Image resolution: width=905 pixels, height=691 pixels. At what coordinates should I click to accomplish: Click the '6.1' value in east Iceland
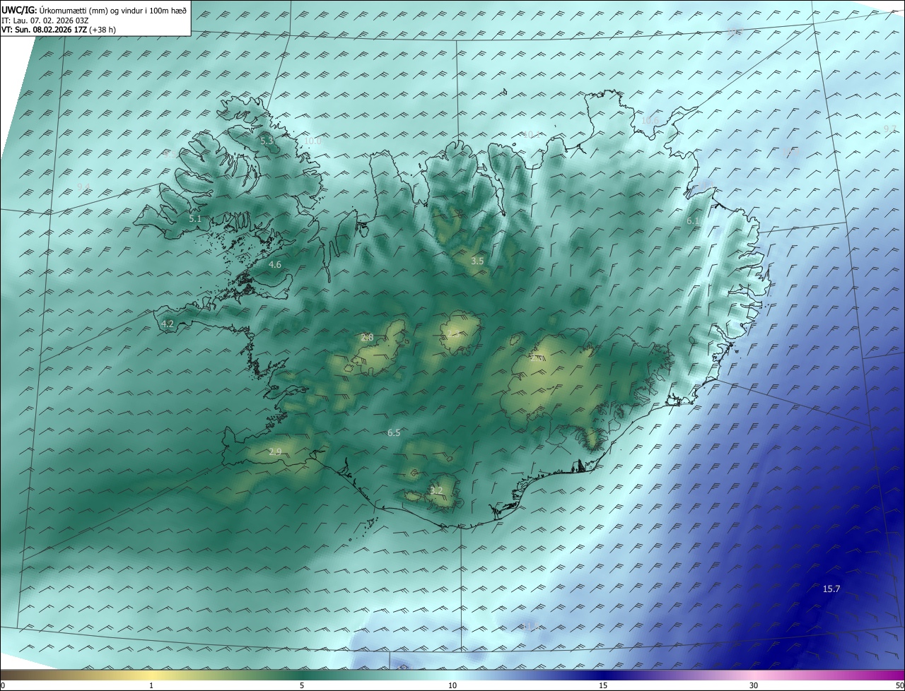pos(693,221)
